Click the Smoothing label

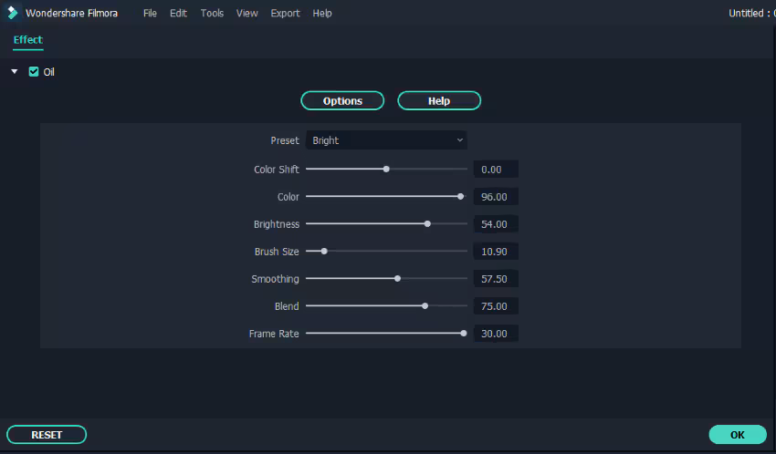[x=275, y=279]
